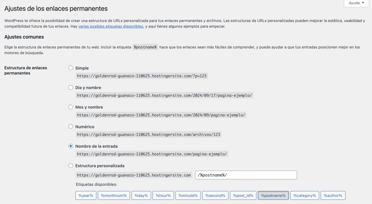Click the 'Nombre de la entrada' example URL
The height and width of the screenshot is (204, 372).
[x=152, y=154]
